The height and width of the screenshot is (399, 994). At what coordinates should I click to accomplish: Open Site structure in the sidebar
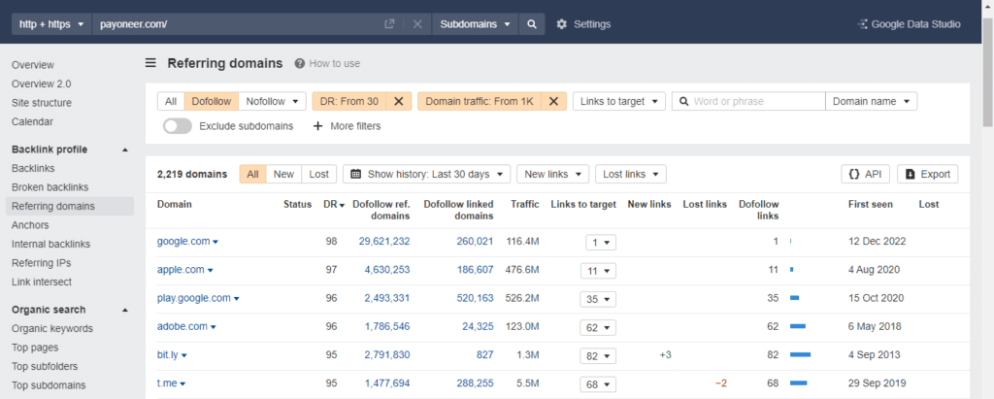click(41, 103)
